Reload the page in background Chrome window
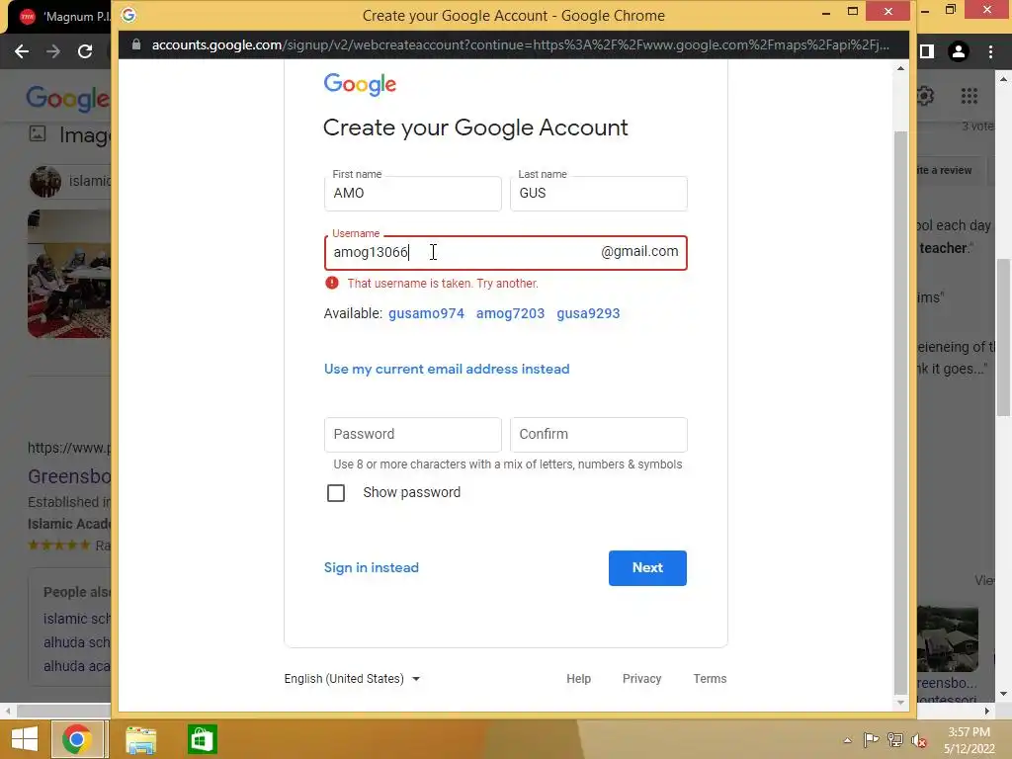This screenshot has height=759, width=1012. (x=85, y=51)
